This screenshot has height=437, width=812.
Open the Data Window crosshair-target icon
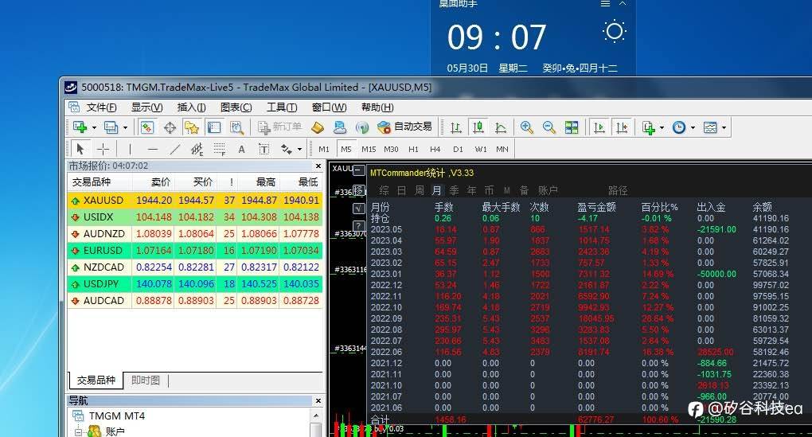[170, 127]
